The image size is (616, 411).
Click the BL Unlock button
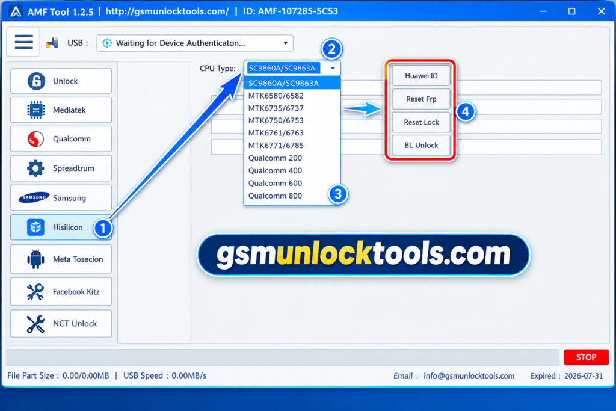421,146
